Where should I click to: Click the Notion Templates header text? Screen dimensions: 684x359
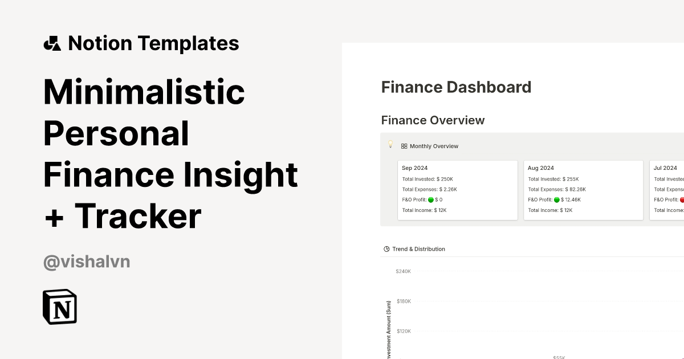(153, 43)
